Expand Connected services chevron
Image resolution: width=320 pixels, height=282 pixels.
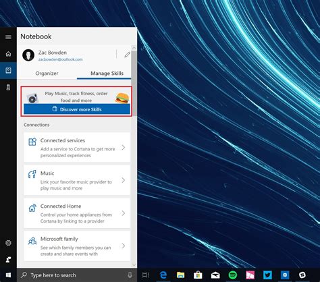point(124,148)
